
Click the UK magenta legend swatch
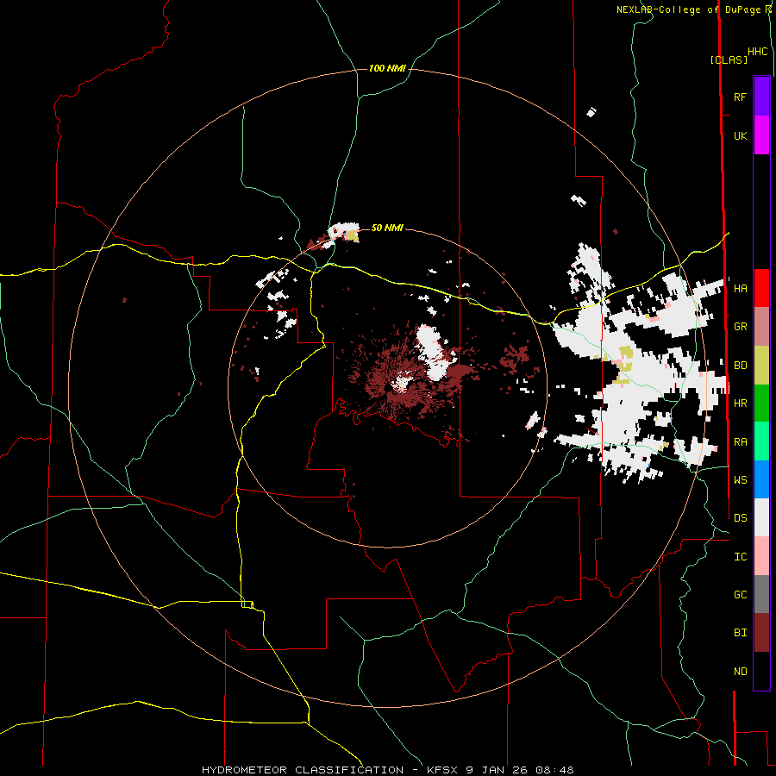click(x=761, y=135)
